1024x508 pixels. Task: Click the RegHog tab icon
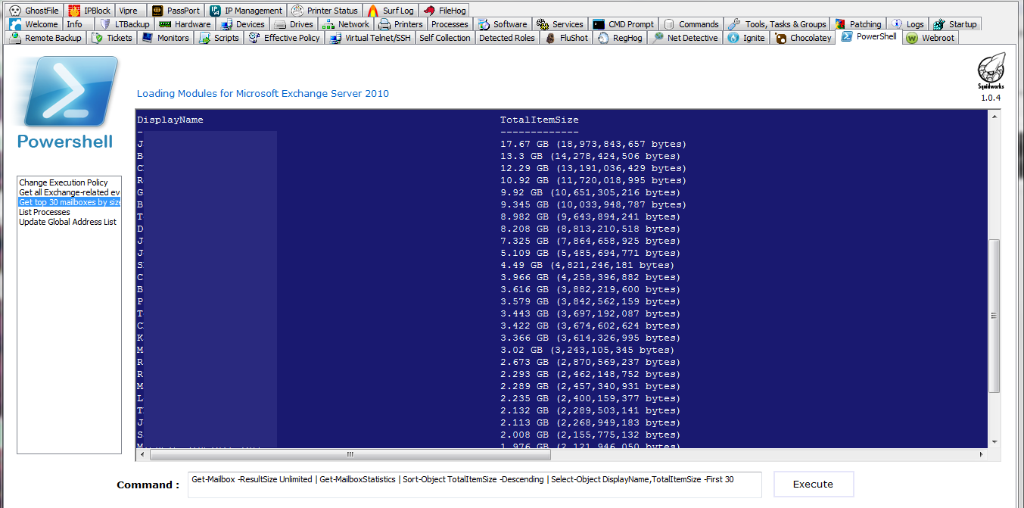603,38
